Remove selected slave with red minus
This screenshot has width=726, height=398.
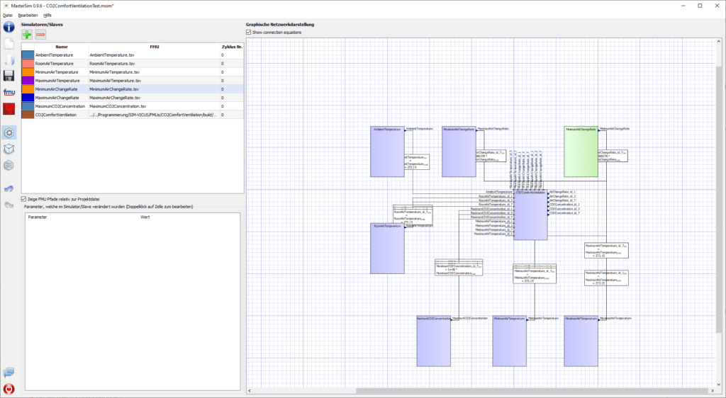click(40, 35)
